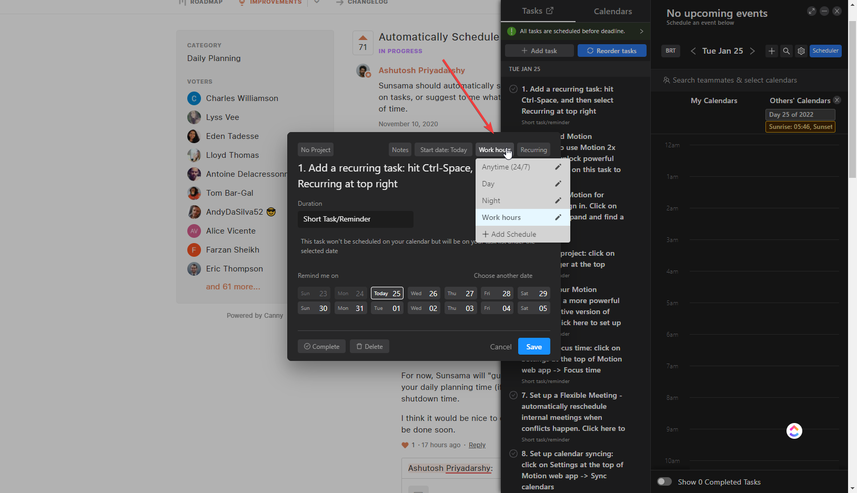The height and width of the screenshot is (493, 857).
Task: Open calendar settings gear icon
Action: tap(801, 51)
